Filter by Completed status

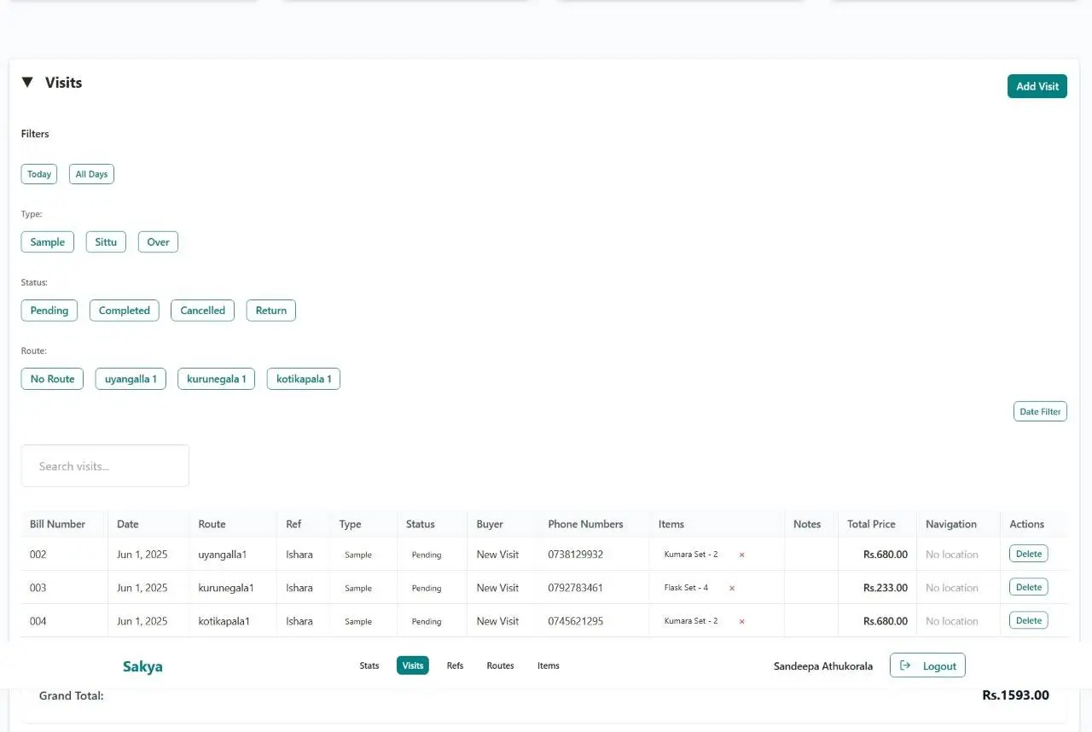125,311
